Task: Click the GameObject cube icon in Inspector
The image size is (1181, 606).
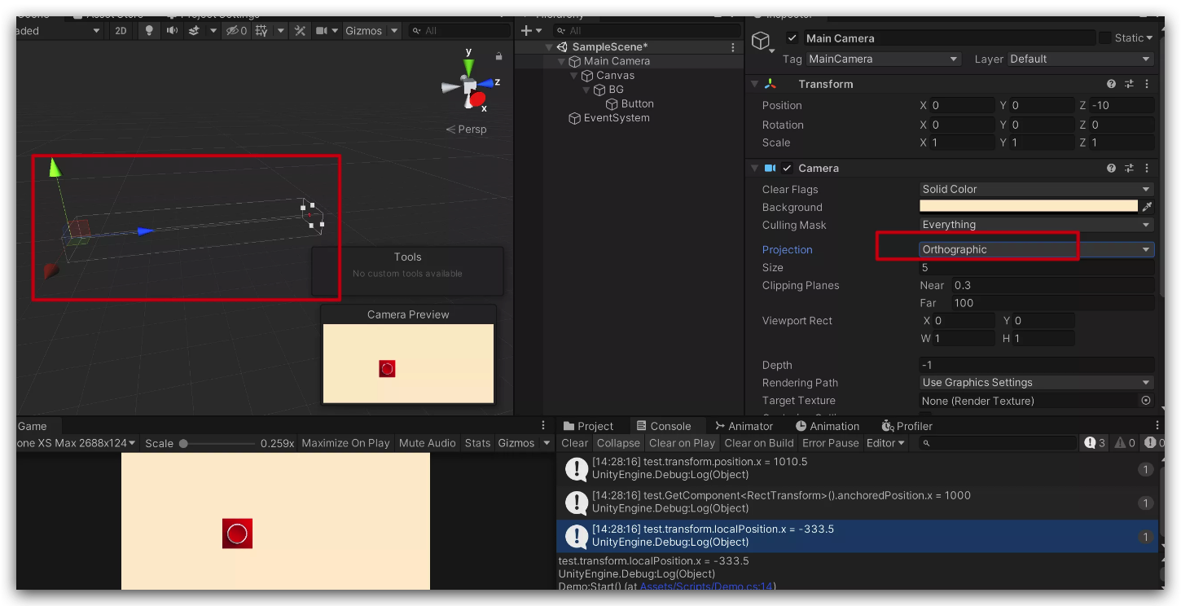Action: [761, 41]
